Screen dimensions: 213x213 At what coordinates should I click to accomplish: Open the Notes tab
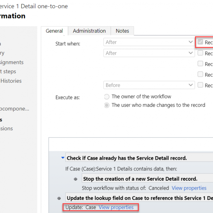click(122, 31)
